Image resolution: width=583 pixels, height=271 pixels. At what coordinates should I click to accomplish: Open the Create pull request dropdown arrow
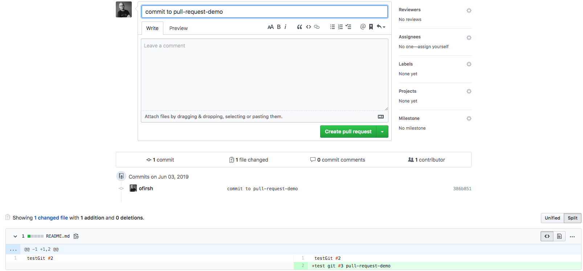click(x=382, y=132)
